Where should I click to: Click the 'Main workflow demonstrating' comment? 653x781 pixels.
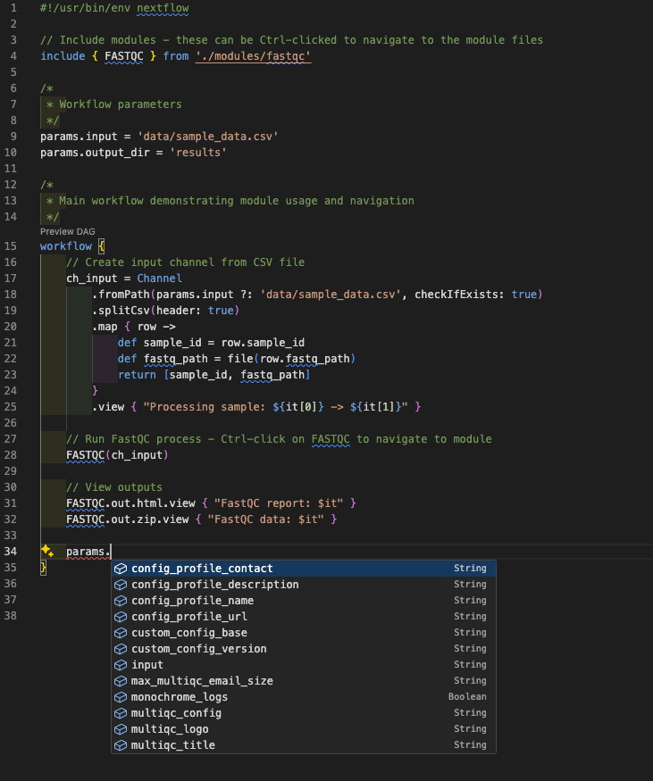(230, 201)
